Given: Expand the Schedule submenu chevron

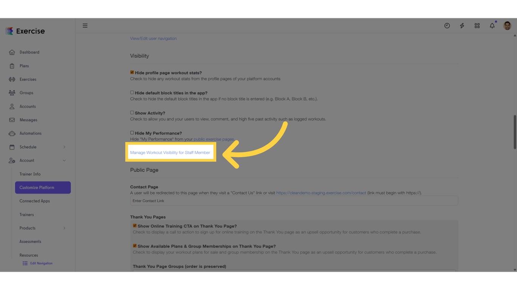Looking at the screenshot, I should [64, 147].
